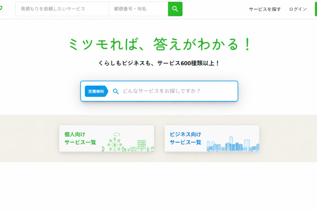This screenshot has width=317, height=211.
Task: Click the green logo at top-left corner
Action: [1, 9]
